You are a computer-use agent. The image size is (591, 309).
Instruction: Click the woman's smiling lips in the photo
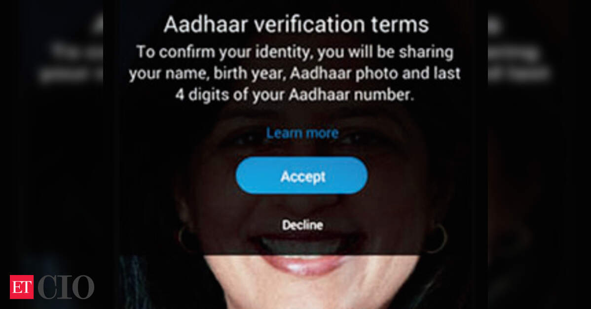pyautogui.click(x=306, y=266)
